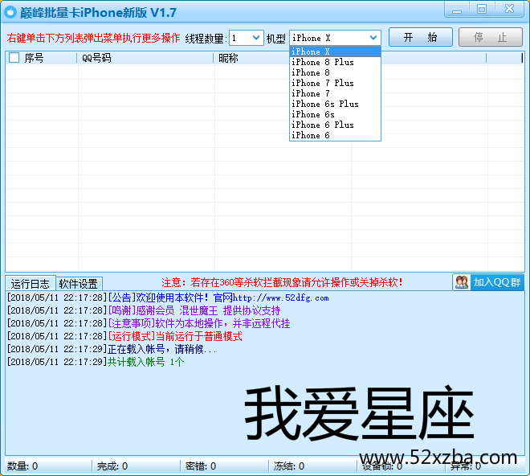530x476 pixels.
Task: Pick iPhone 6 from dropdown list
Action: click(311, 135)
